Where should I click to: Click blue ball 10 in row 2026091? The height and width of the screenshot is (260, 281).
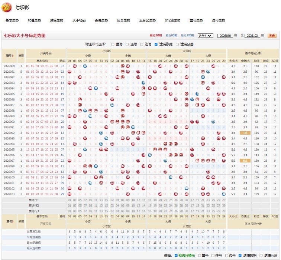pos(133,127)
